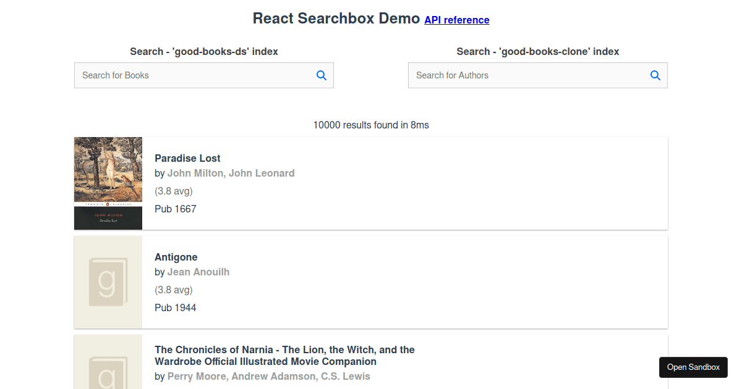The image size is (742, 389).
Task: Click author name John Milton
Action: (x=195, y=173)
